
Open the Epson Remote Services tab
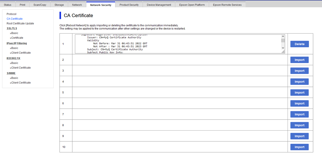pos(227,5)
